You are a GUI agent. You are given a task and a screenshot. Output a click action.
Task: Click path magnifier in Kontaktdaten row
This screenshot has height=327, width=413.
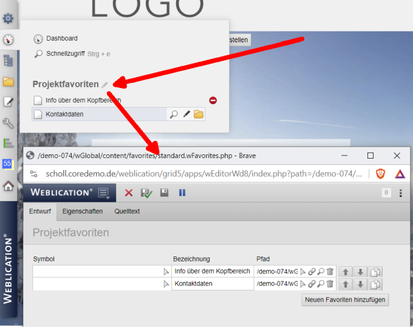pos(321,284)
